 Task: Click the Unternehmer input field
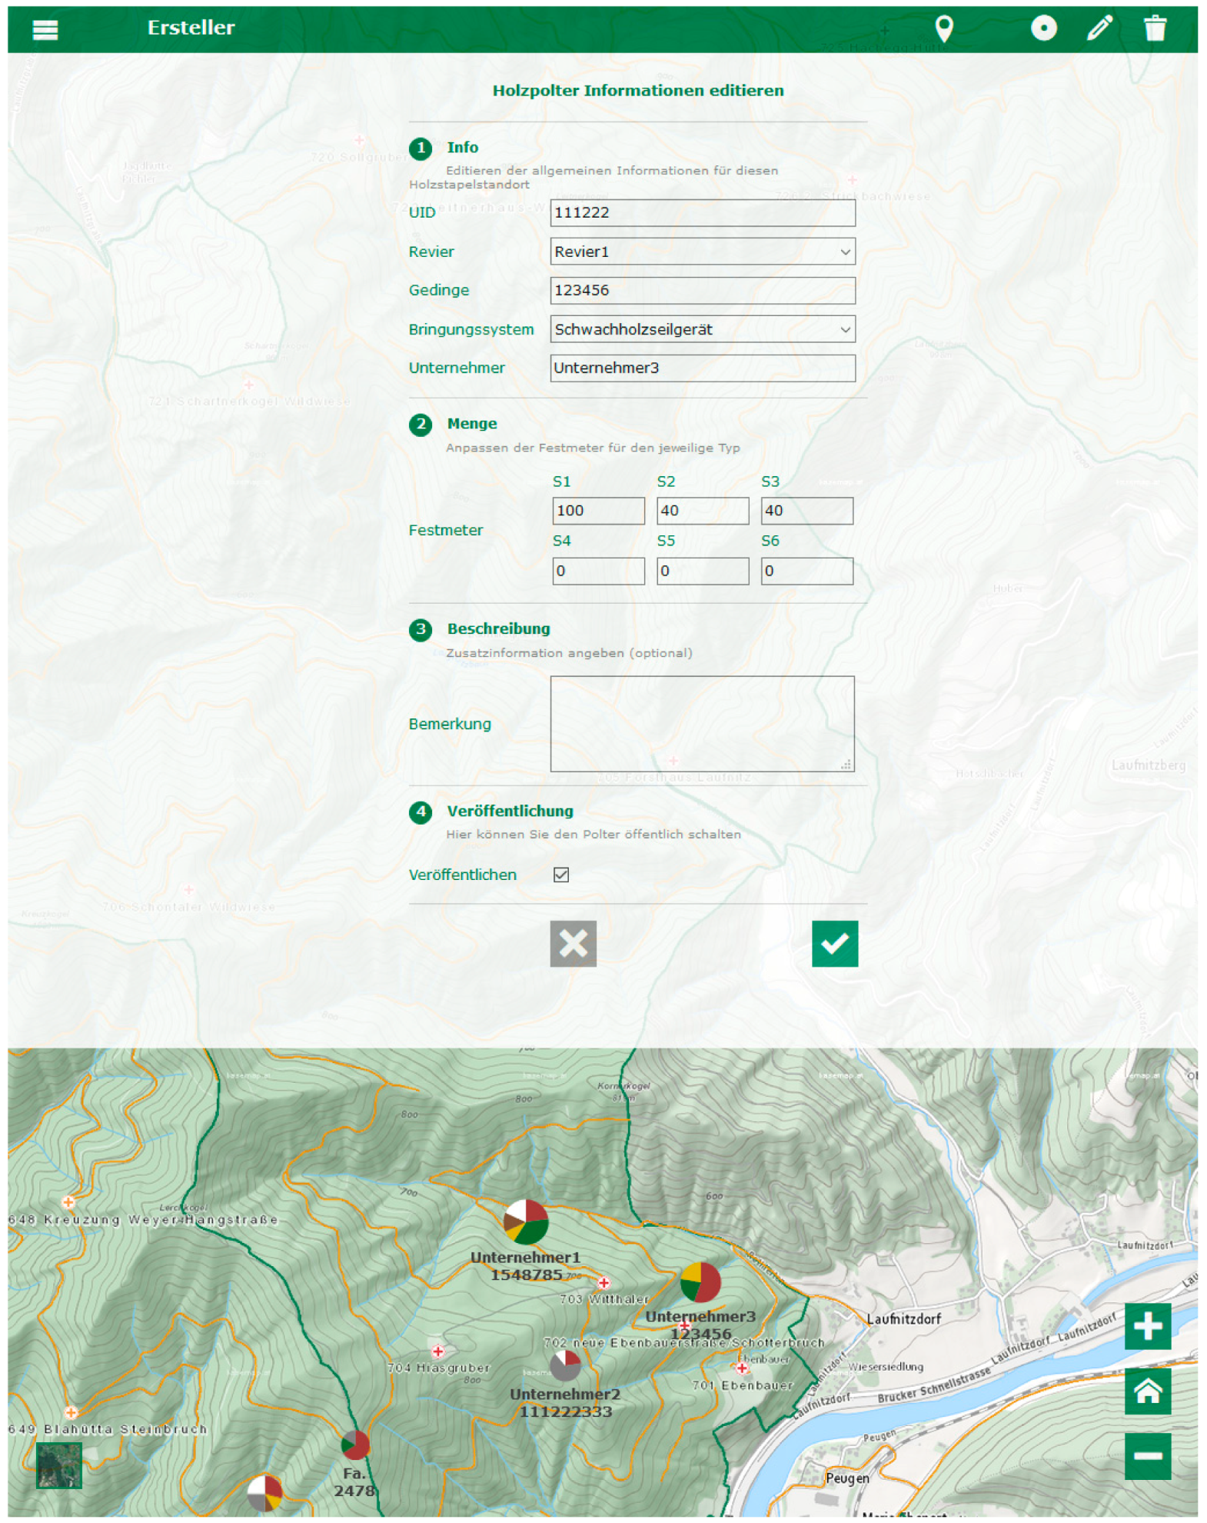tap(702, 368)
